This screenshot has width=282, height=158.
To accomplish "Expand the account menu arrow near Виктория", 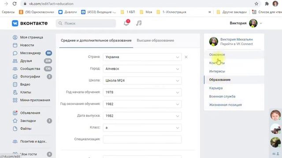I will click(x=261, y=23).
